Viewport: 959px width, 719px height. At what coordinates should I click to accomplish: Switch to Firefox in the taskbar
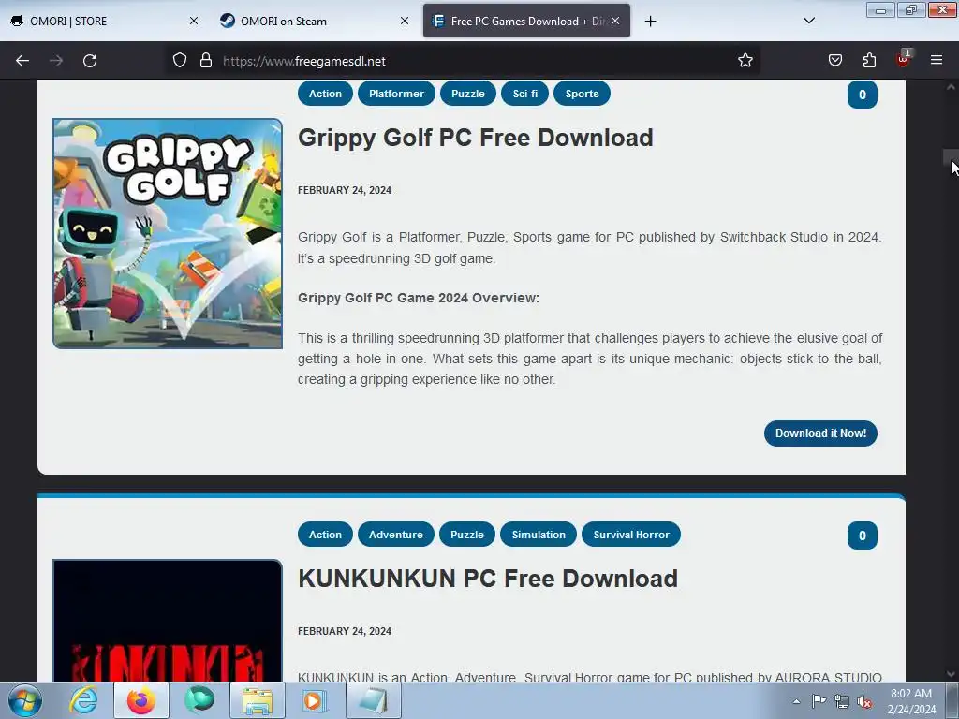141,700
